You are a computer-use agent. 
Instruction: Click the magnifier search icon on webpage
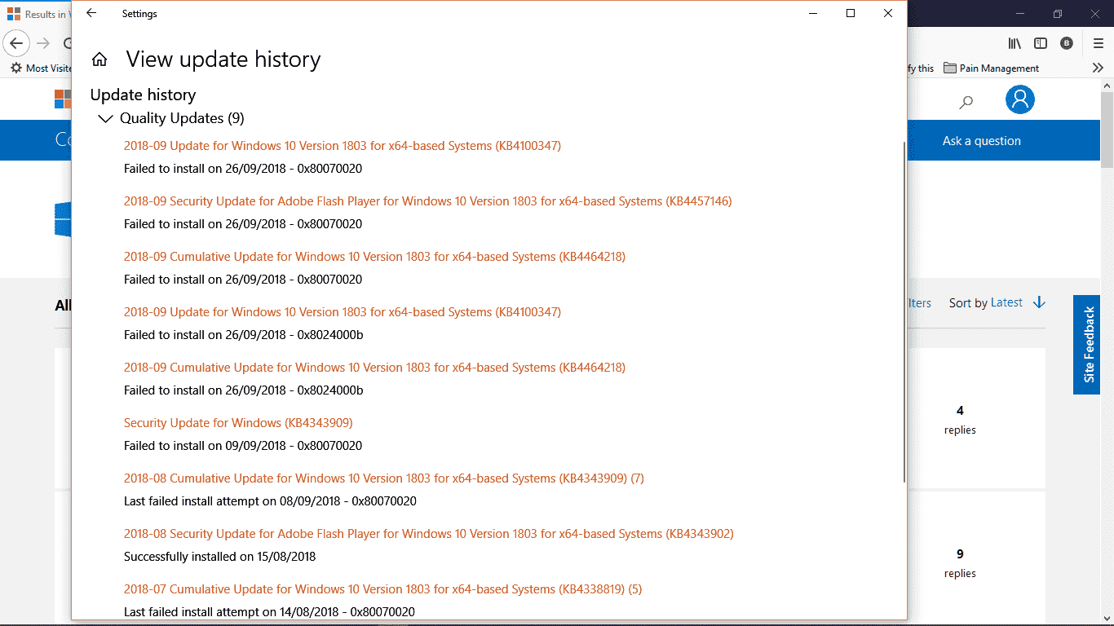[x=966, y=102]
